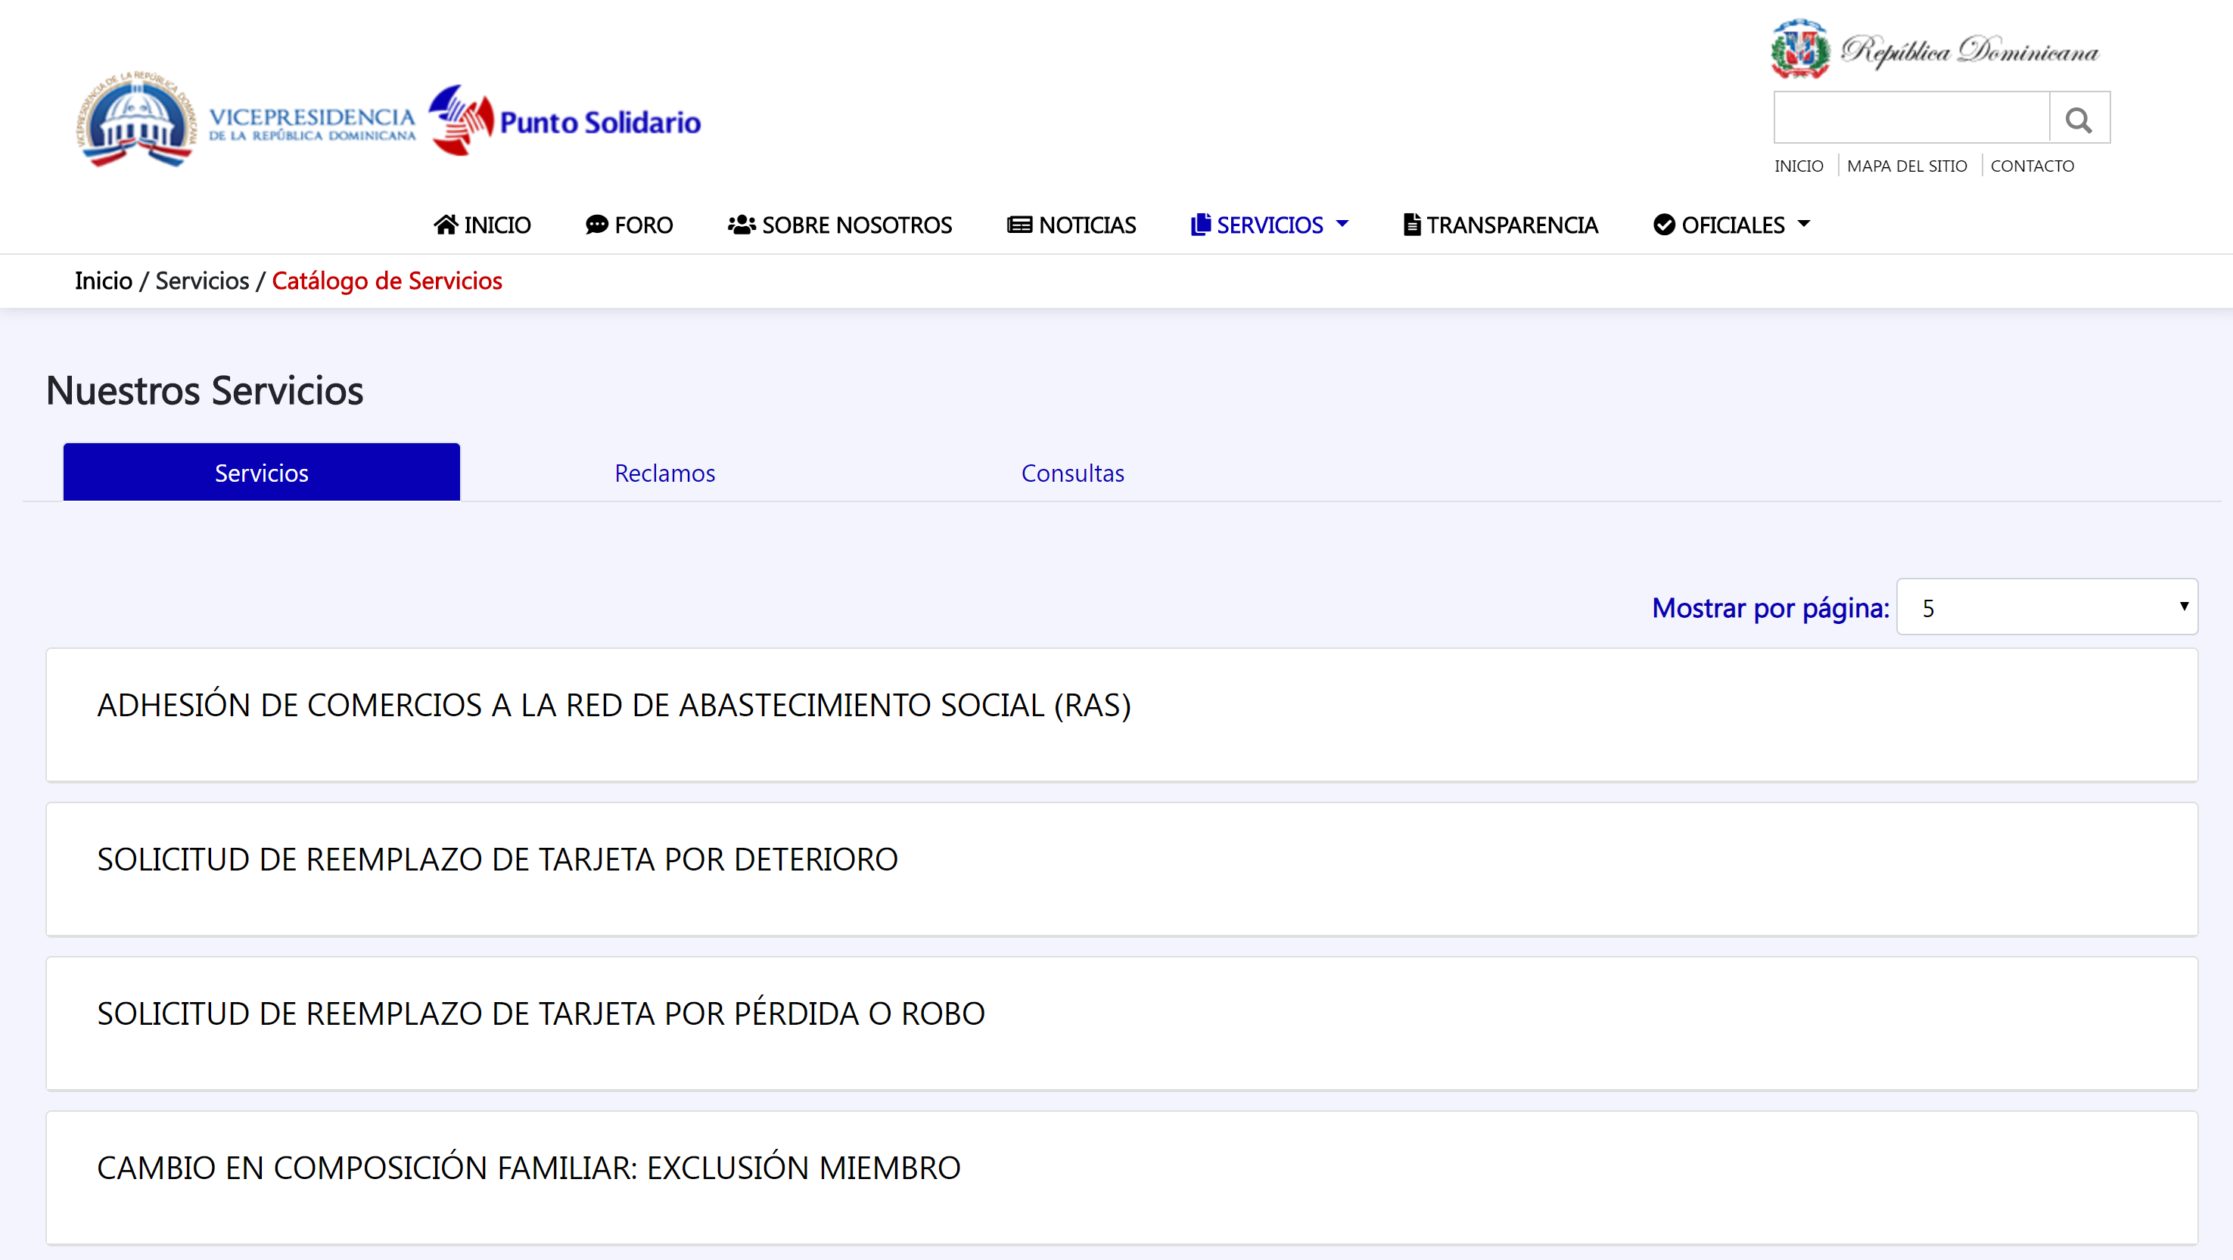This screenshot has width=2233, height=1260.
Task: Click the document icon beside TRANSPARENCIA
Action: [1411, 225]
